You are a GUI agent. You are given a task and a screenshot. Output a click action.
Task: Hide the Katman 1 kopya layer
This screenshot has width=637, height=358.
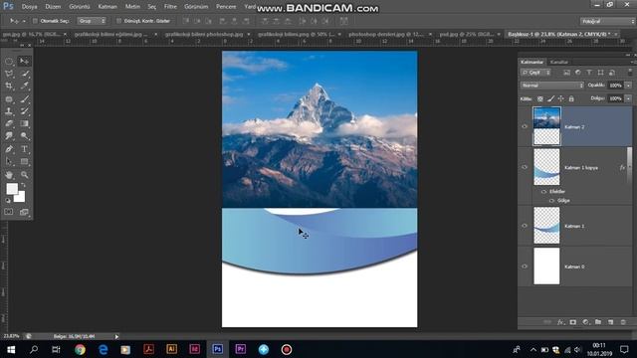pos(525,167)
